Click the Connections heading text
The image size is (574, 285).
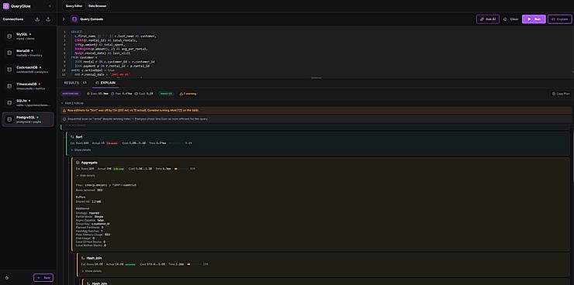tap(13, 19)
